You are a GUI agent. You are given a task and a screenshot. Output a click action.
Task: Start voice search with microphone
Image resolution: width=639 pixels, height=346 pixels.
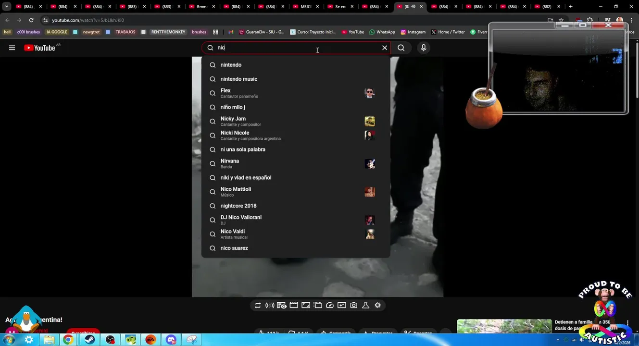[x=424, y=48]
